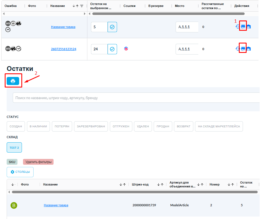Toggle the ЗАРЕЗЕРВИРОВАН status filter
This screenshot has width=261, height=219.
90,126
